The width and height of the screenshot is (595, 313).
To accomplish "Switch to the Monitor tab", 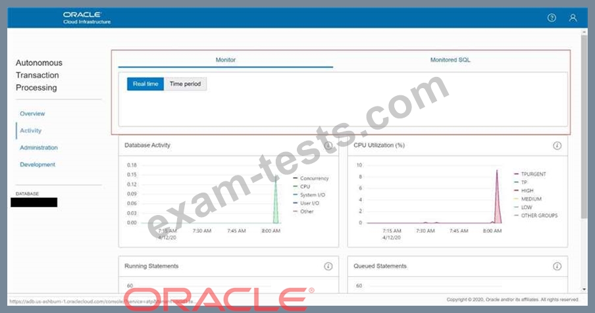I will click(225, 60).
